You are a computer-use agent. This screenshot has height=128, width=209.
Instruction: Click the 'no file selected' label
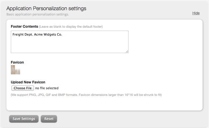(x=47, y=88)
